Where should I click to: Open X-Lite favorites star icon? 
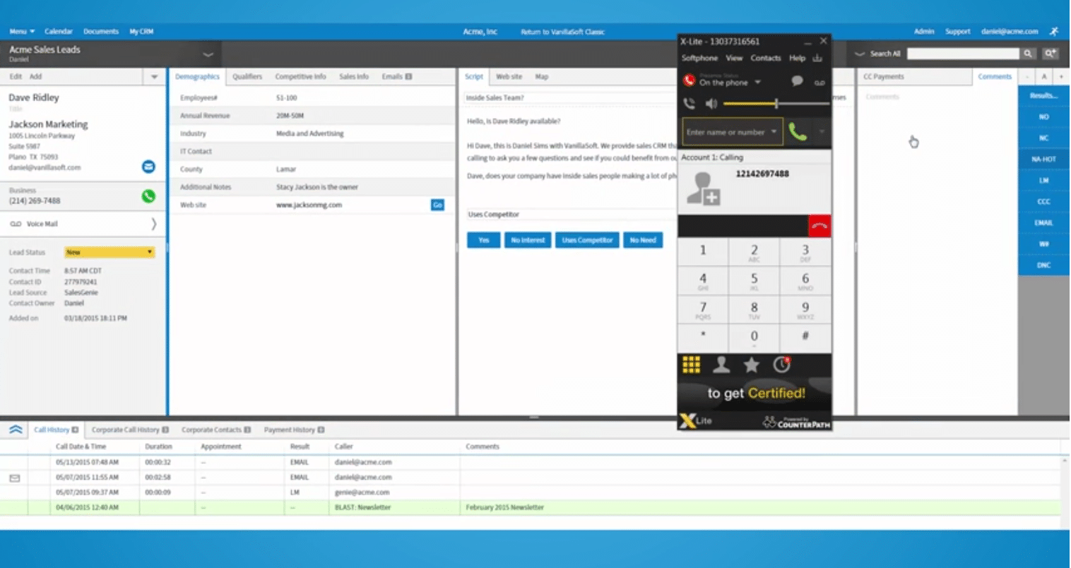coord(751,365)
